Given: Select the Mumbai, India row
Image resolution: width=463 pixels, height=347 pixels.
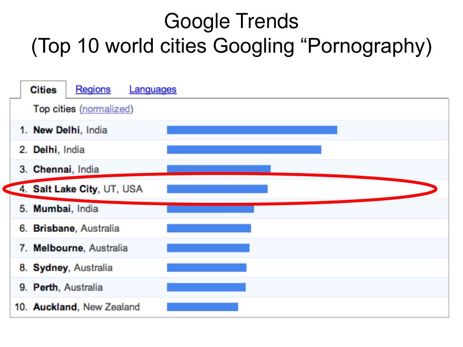Looking at the screenshot, I should (x=229, y=209).
